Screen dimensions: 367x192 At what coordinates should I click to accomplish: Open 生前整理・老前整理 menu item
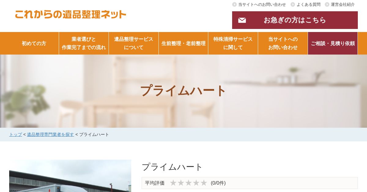pyautogui.click(x=183, y=43)
